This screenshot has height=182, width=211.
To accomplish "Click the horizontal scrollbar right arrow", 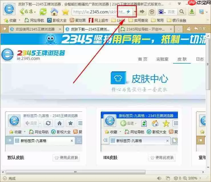I will pyautogui.click(x=203, y=172).
